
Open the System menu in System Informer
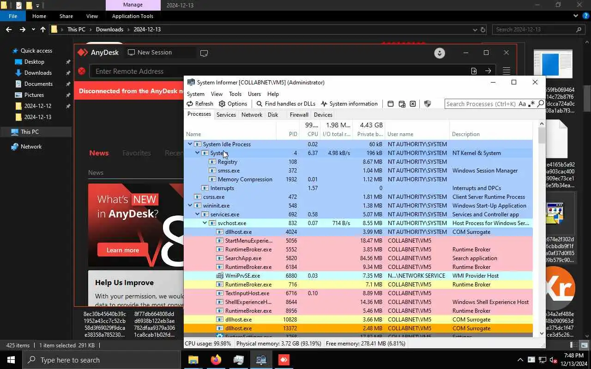pos(196,94)
